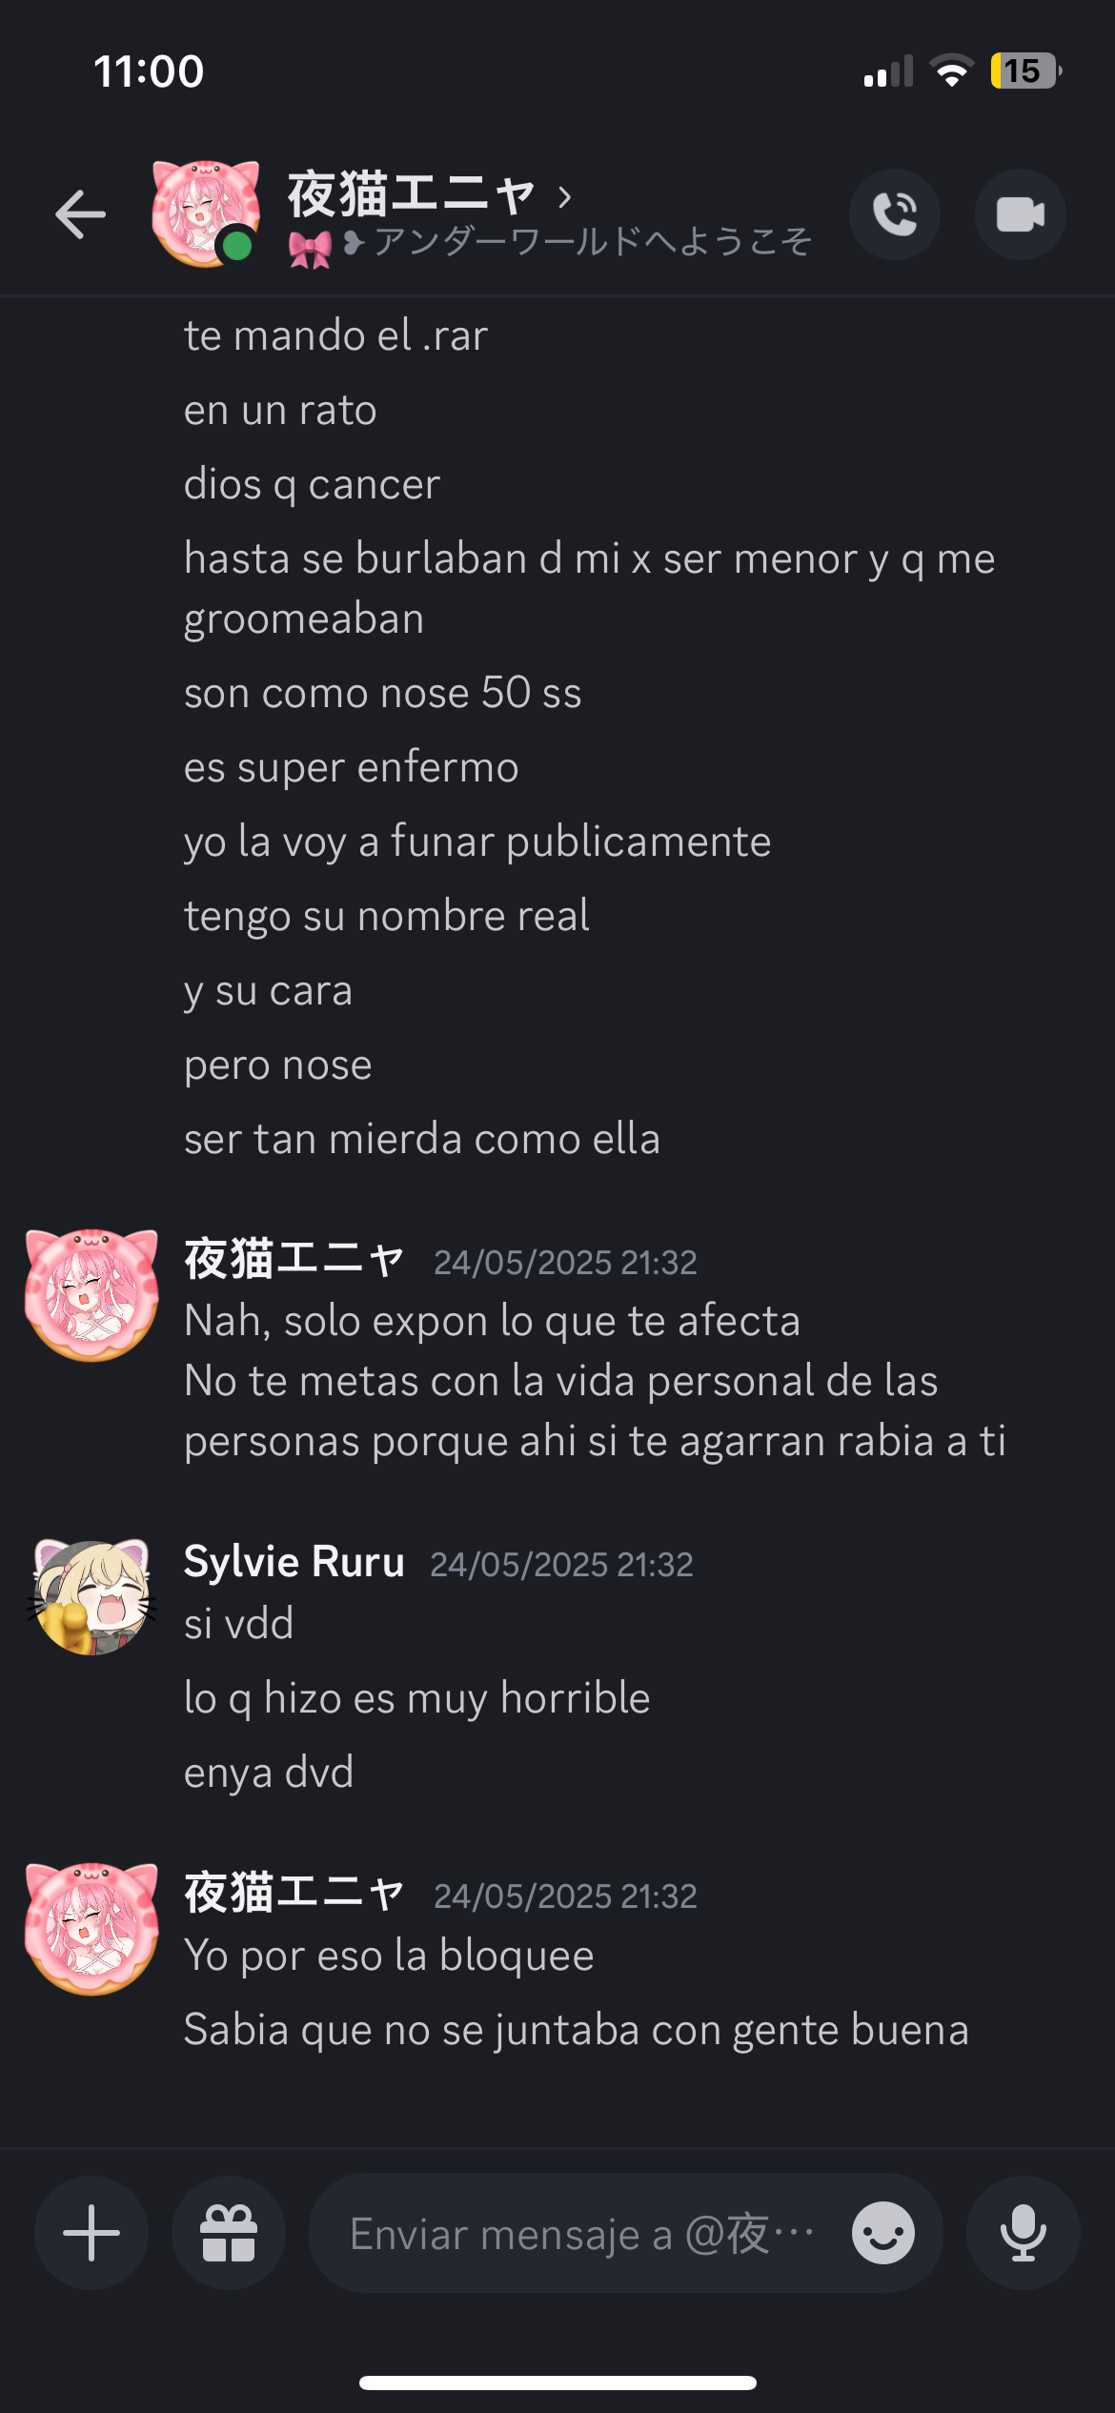The width and height of the screenshot is (1115, 2413).
Task: Select the message 'te mando el .rar'
Action: pyautogui.click(x=335, y=335)
